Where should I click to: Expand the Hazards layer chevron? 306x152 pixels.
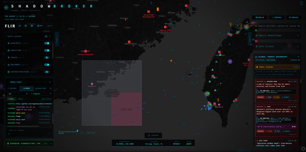(27, 65)
